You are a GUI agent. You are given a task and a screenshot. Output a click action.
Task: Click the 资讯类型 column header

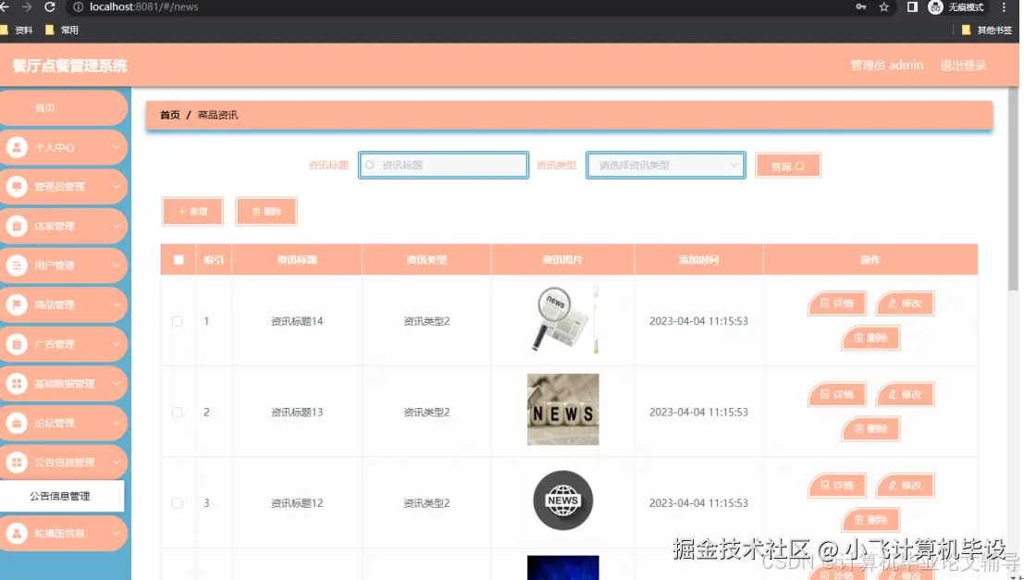(426, 259)
